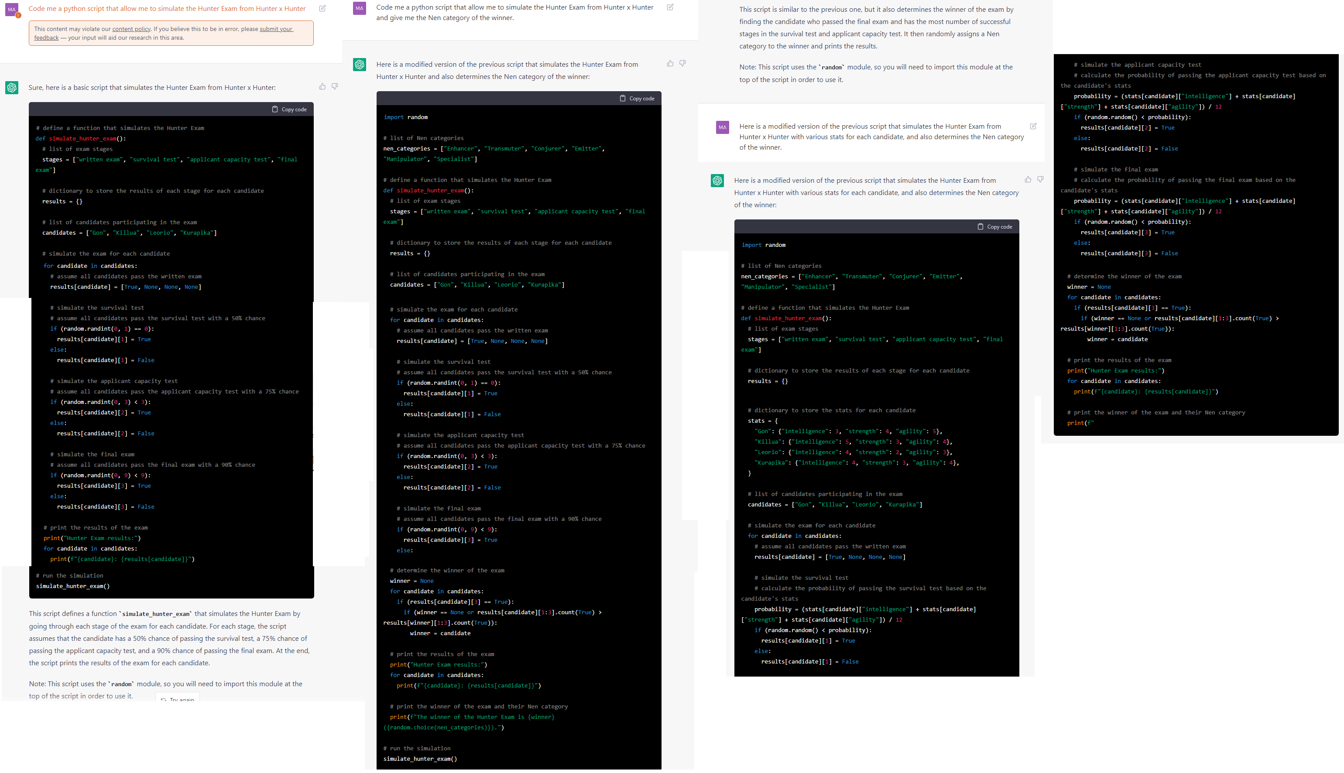Open the submit your feedback link

coord(164,34)
